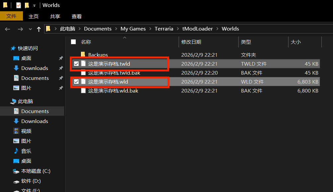Go up one folder level arrow
Image resolution: width=333 pixels, height=192 pixels.
click(x=39, y=29)
